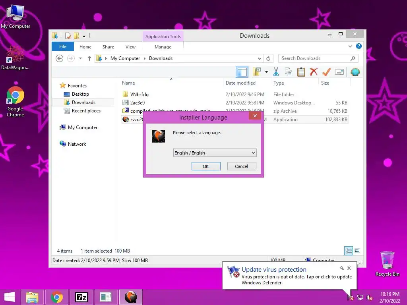Refresh the Downloads folder
407x305 pixels.
tap(268, 58)
